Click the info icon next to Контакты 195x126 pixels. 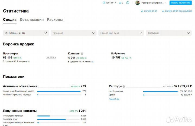point(82,54)
